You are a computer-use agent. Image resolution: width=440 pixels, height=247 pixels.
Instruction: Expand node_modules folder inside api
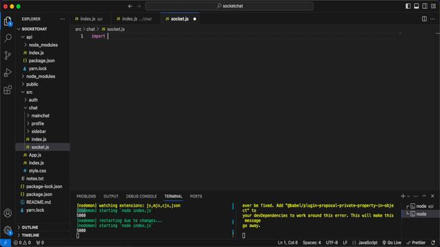coord(43,45)
